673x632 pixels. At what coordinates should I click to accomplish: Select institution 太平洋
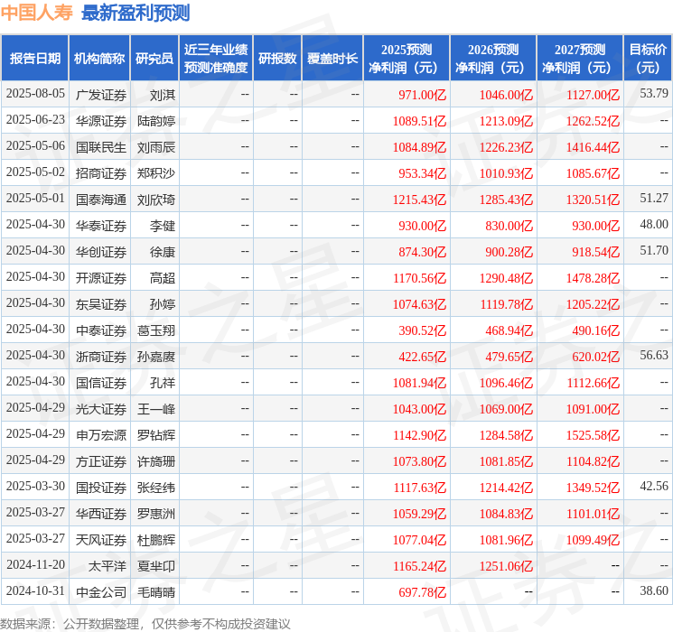click(107, 566)
